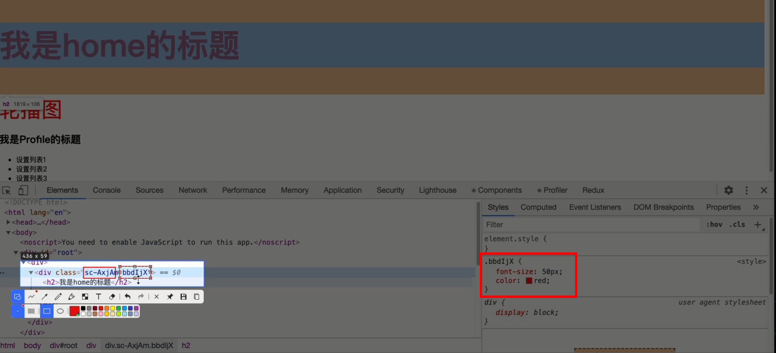The width and height of the screenshot is (776, 353).
Task: Click the shapes tool in annotation toolbar
Action: point(17,297)
